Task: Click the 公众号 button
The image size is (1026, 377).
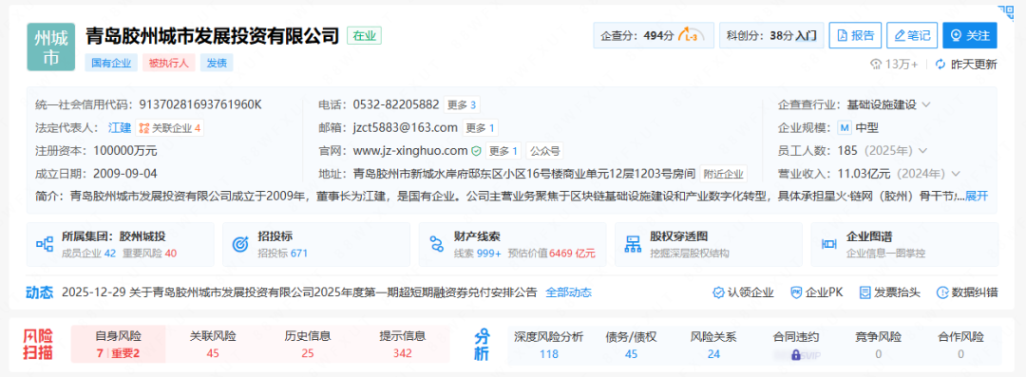Action: (x=544, y=151)
